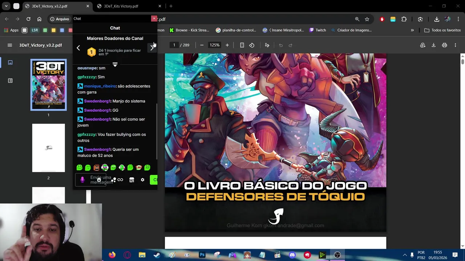Open the L5R bookmark
Image resolution: width=465 pixels, height=261 pixels.
click(x=35, y=30)
